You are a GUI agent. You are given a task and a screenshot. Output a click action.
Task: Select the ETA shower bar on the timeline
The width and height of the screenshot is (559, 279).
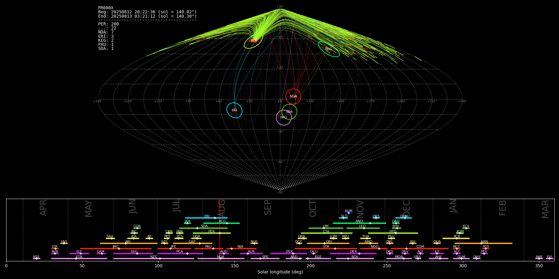tap(79, 259)
